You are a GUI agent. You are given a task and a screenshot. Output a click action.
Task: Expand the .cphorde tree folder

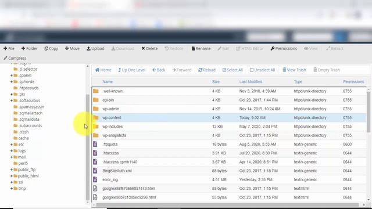tap(12, 82)
